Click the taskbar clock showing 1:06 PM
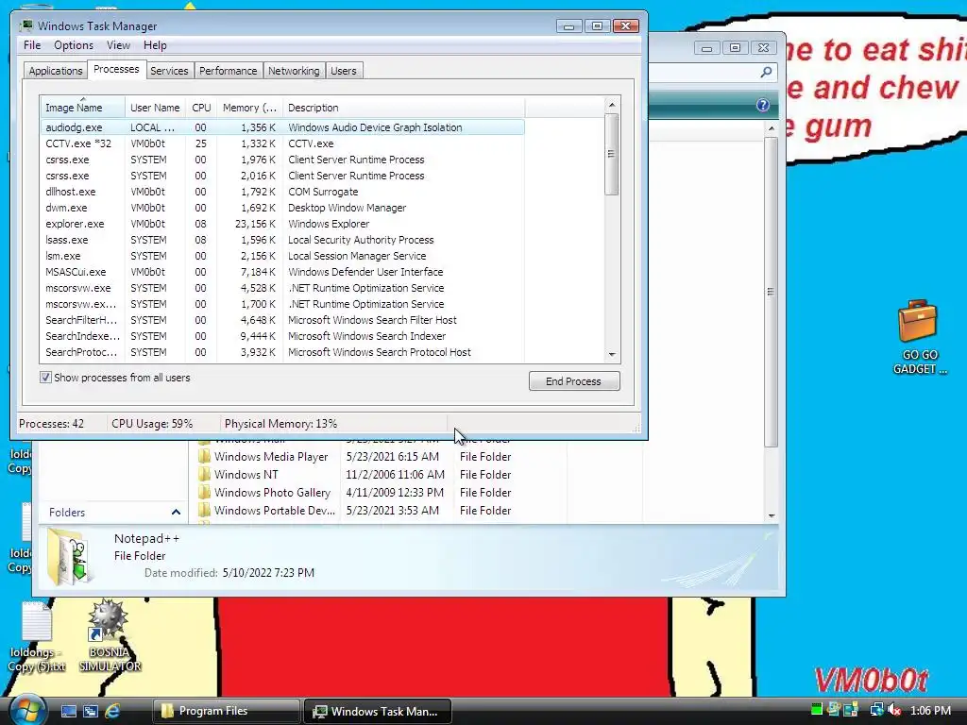Viewport: 967px width, 725px height. coord(930,710)
